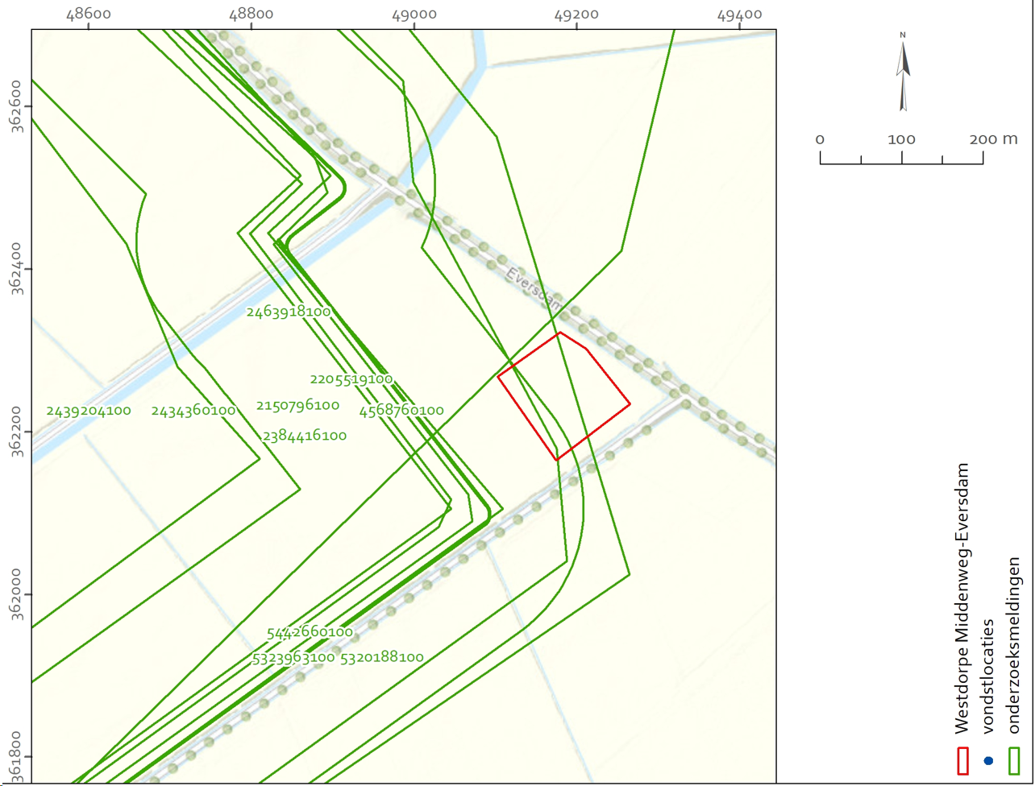
Task: Click the '100' scale bar label
Action: (x=901, y=139)
